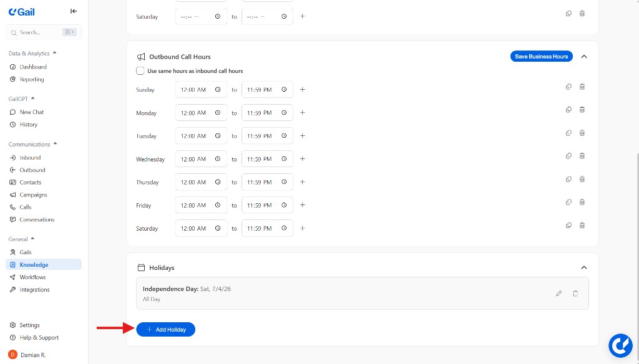Delete the Independence Day holiday
This screenshot has width=639, height=364.
(575, 294)
